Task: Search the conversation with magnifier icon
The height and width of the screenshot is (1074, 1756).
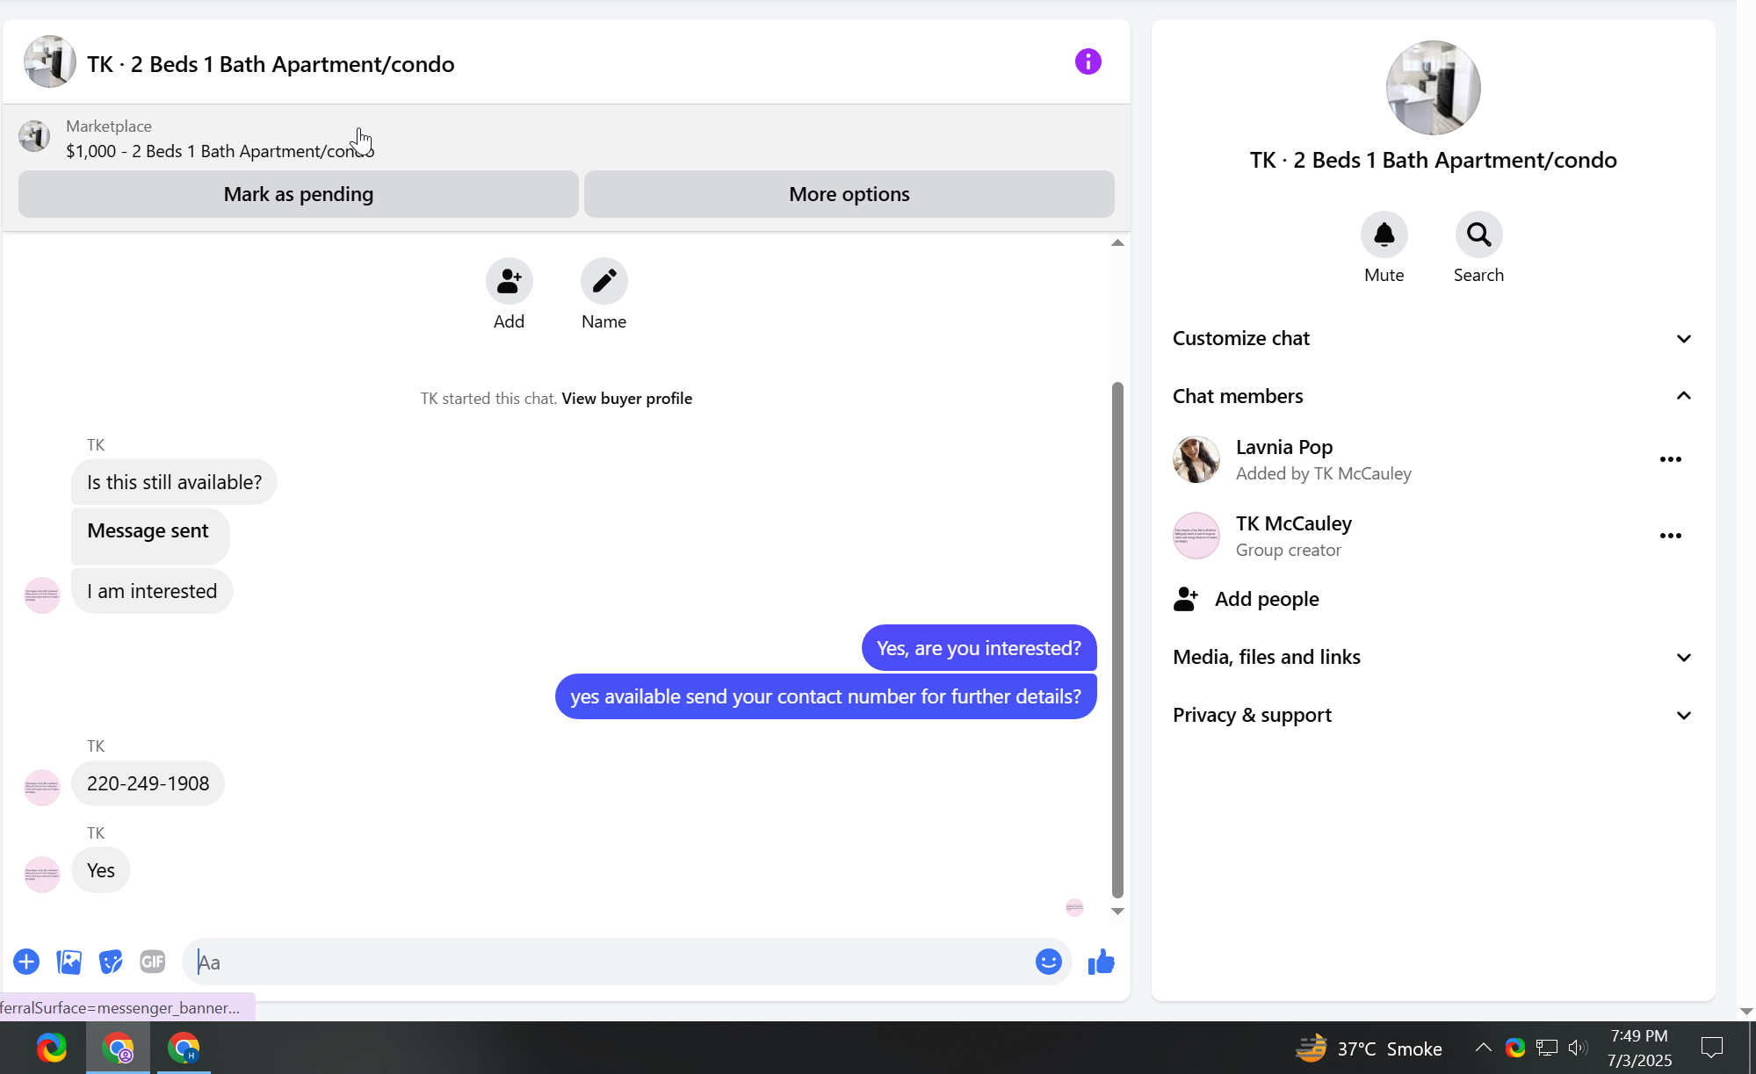Action: [1478, 234]
